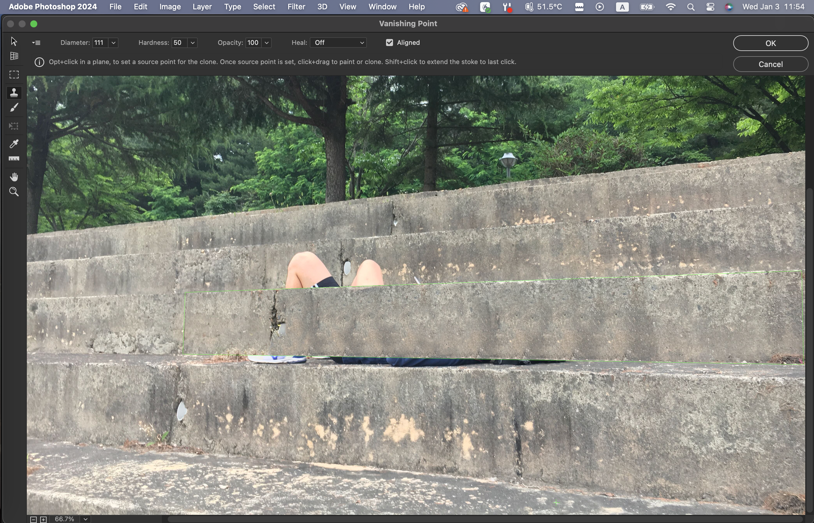
Task: Open the Vanishing Point settings menu icon
Action: pos(36,43)
